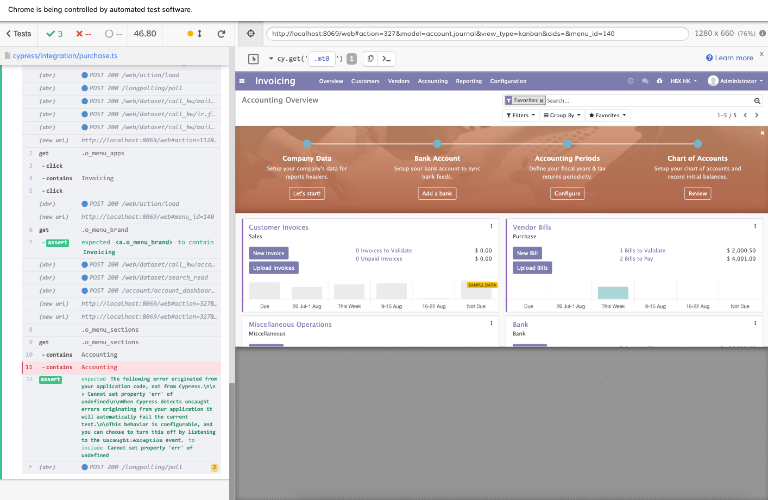Toggle the auto-scrolling control in Cypress
Screen dimensions: 768x500
coord(195,34)
